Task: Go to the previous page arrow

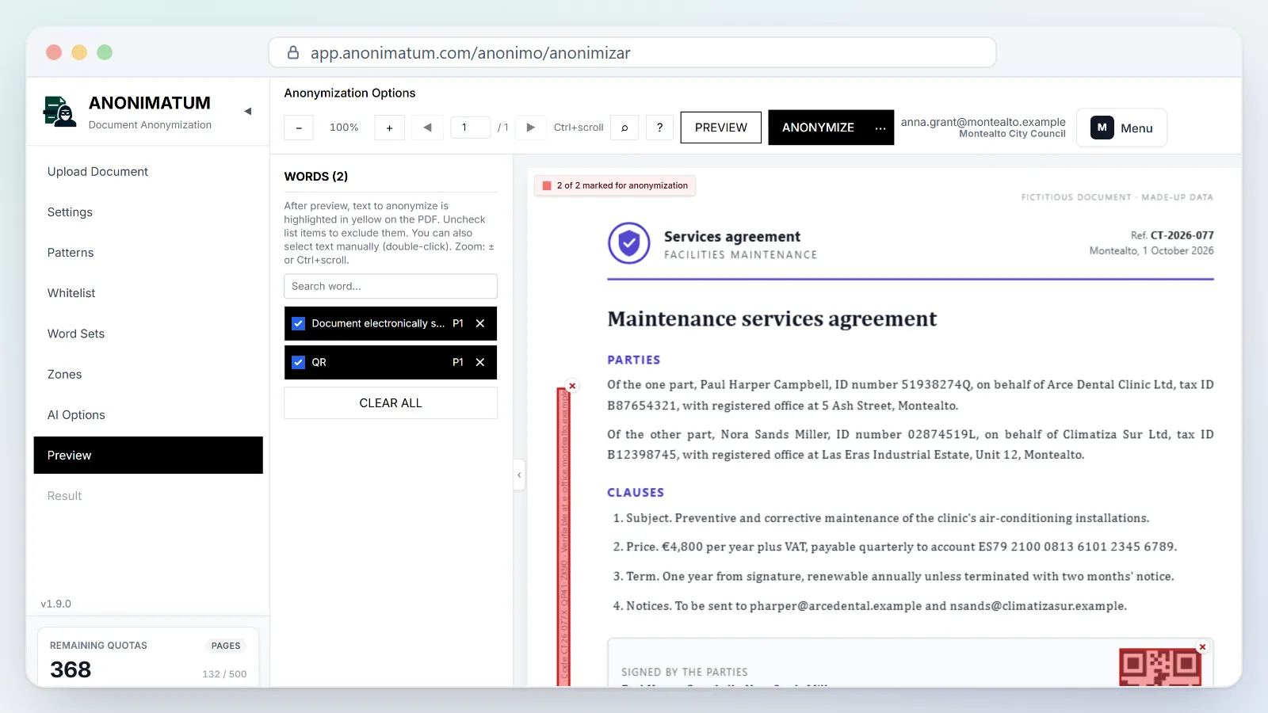Action: [x=427, y=128]
